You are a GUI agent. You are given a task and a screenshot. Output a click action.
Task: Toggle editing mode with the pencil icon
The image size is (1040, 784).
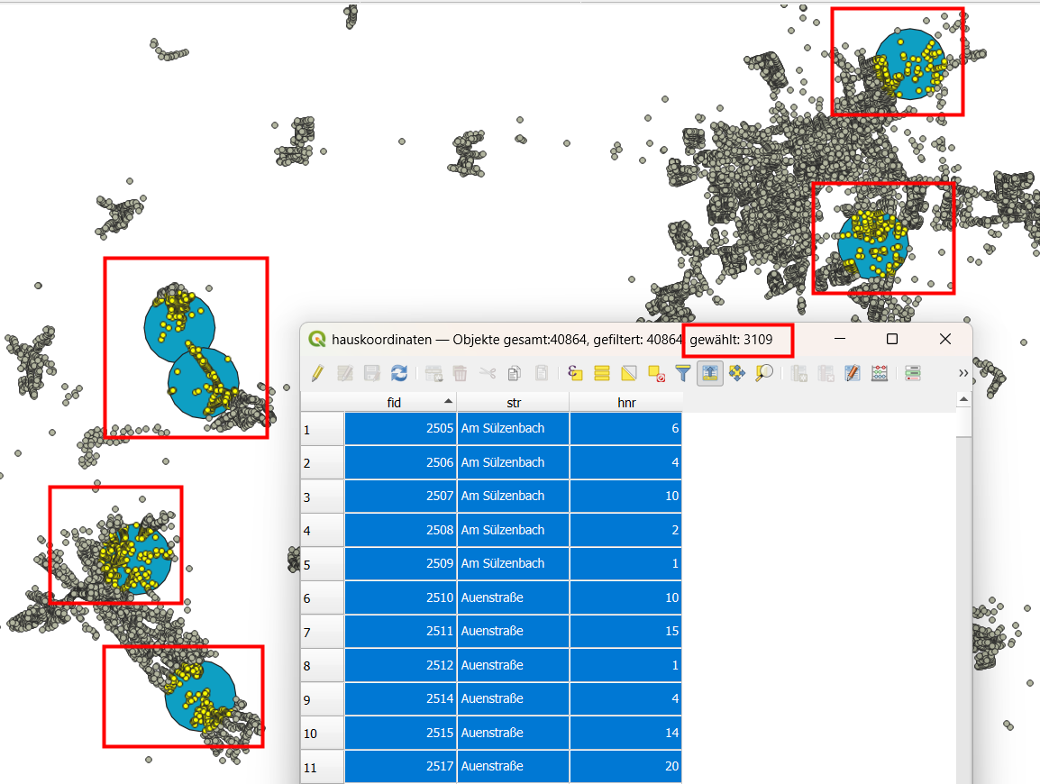point(318,373)
